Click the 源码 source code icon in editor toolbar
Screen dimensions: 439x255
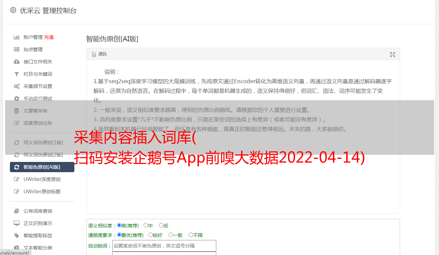tap(94, 54)
